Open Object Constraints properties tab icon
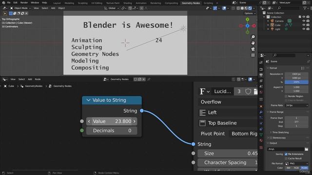The image size is (312, 175). tap(261, 129)
